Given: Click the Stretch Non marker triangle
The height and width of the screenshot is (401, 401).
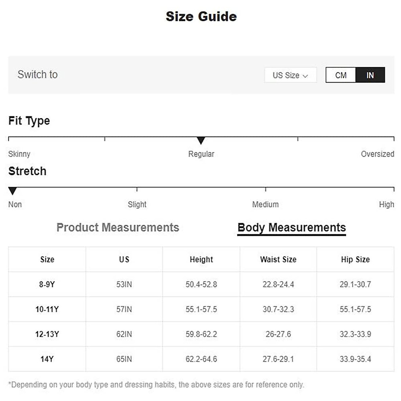Looking at the screenshot, I should 12,191.
